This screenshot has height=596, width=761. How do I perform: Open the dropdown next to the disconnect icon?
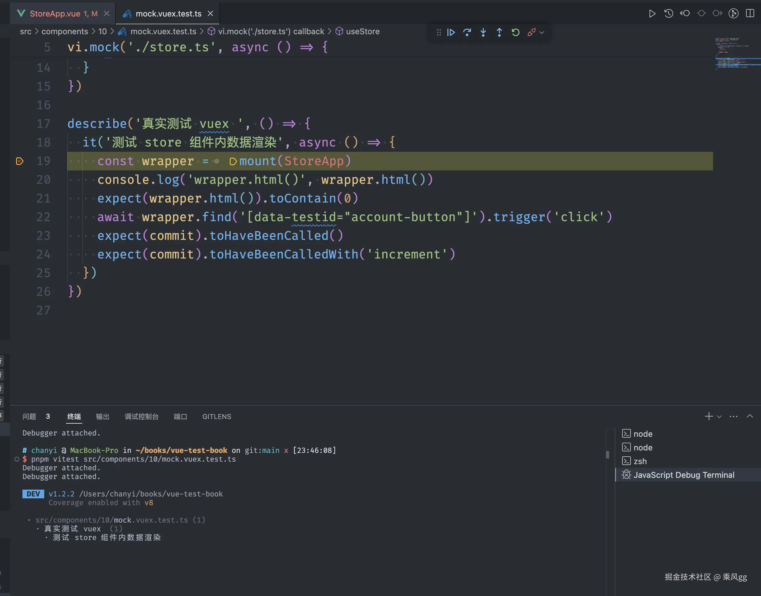pyautogui.click(x=542, y=32)
